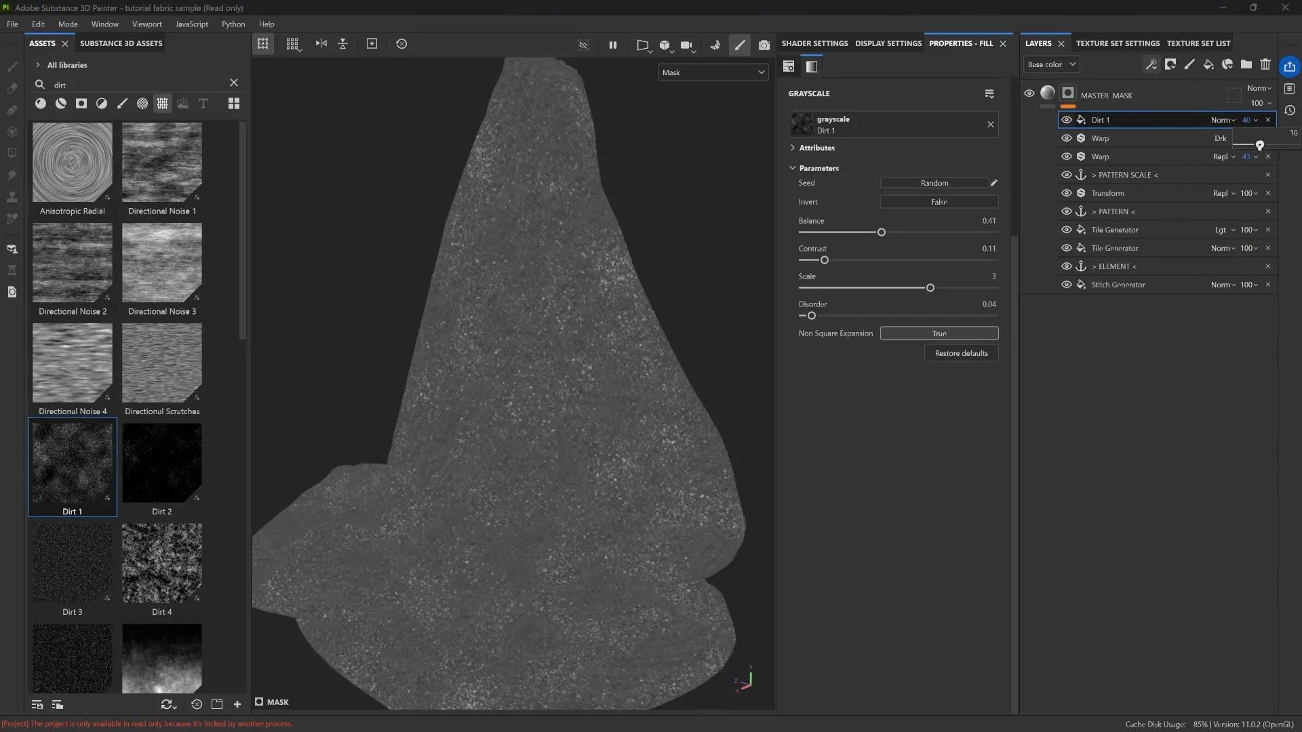
Task: Open the Base color channel dropdown
Action: tap(1051, 64)
